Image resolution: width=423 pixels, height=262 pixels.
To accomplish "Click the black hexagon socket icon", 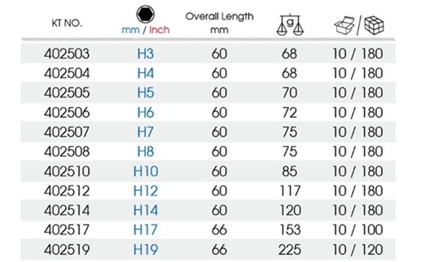I will (x=145, y=14).
